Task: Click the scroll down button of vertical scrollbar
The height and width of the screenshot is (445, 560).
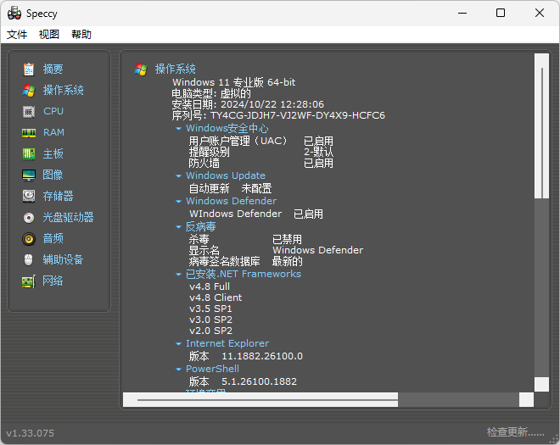Action: (542, 385)
